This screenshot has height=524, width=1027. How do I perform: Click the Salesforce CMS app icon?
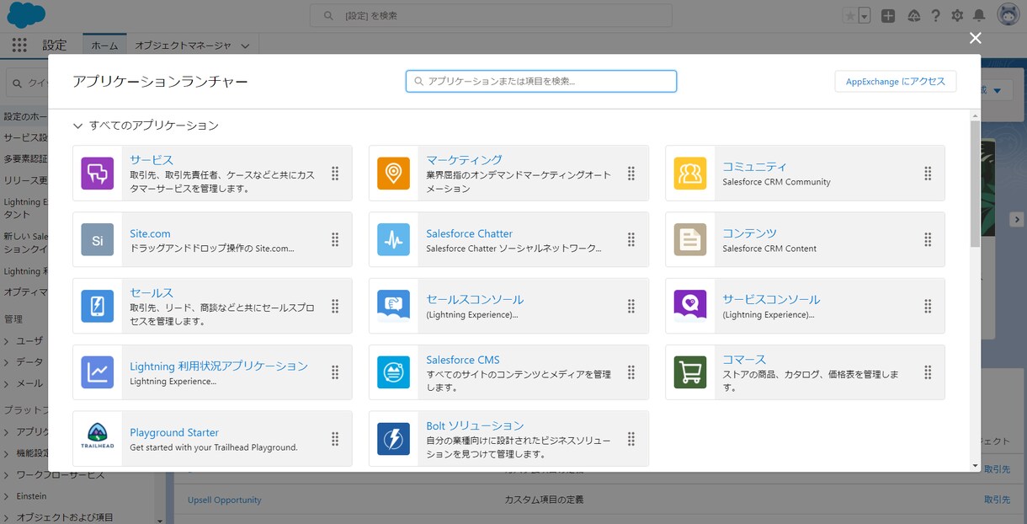point(393,372)
